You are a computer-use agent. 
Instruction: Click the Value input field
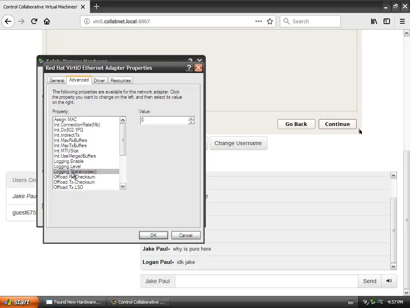[x=164, y=120]
